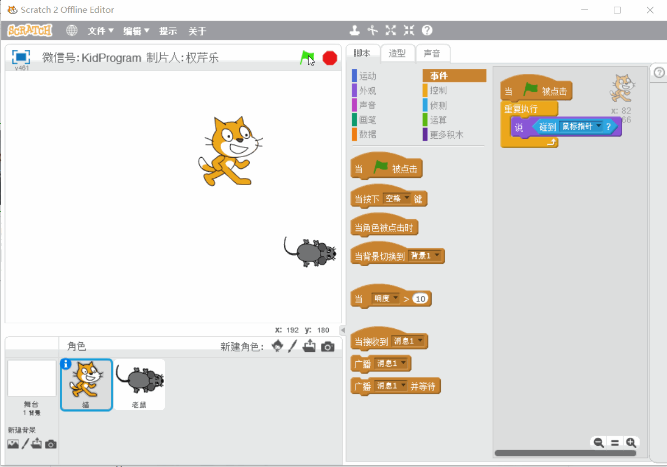
Task: Take new sprite from camera
Action: [x=328, y=347]
